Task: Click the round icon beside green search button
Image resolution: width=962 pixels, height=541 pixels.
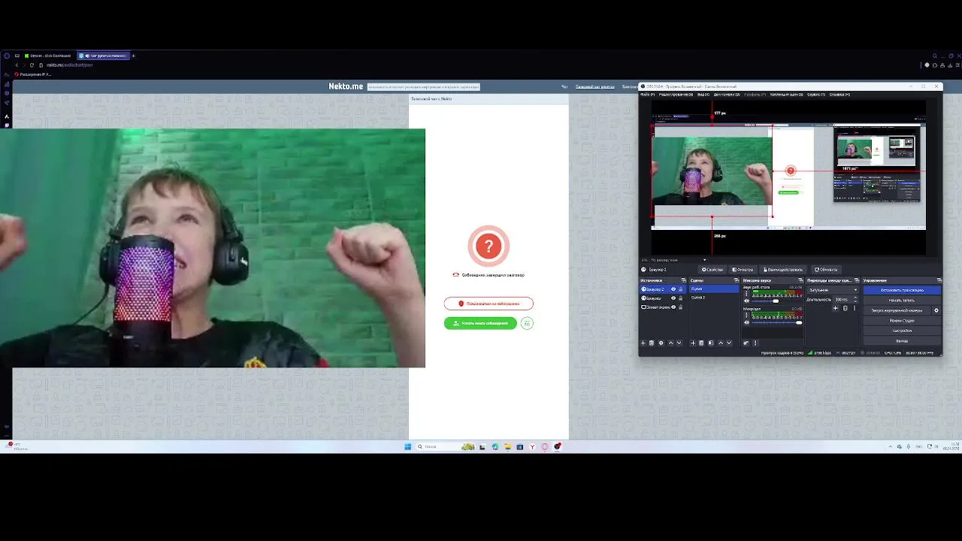Action: tap(527, 323)
